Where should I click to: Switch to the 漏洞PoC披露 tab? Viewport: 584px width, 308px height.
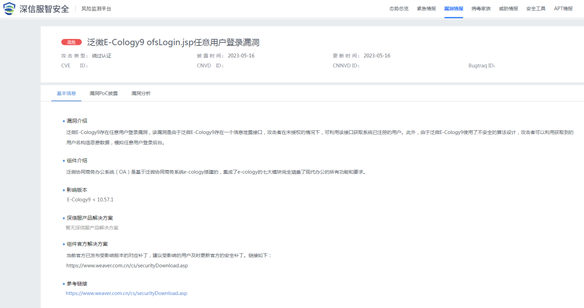[x=103, y=93]
